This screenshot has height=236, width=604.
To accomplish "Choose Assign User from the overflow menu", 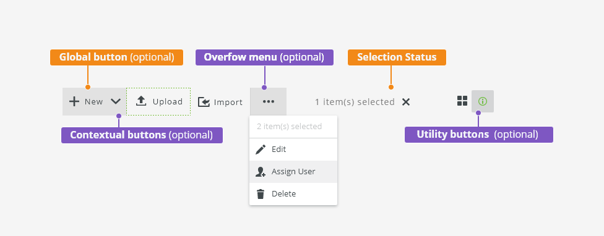I will tap(293, 171).
